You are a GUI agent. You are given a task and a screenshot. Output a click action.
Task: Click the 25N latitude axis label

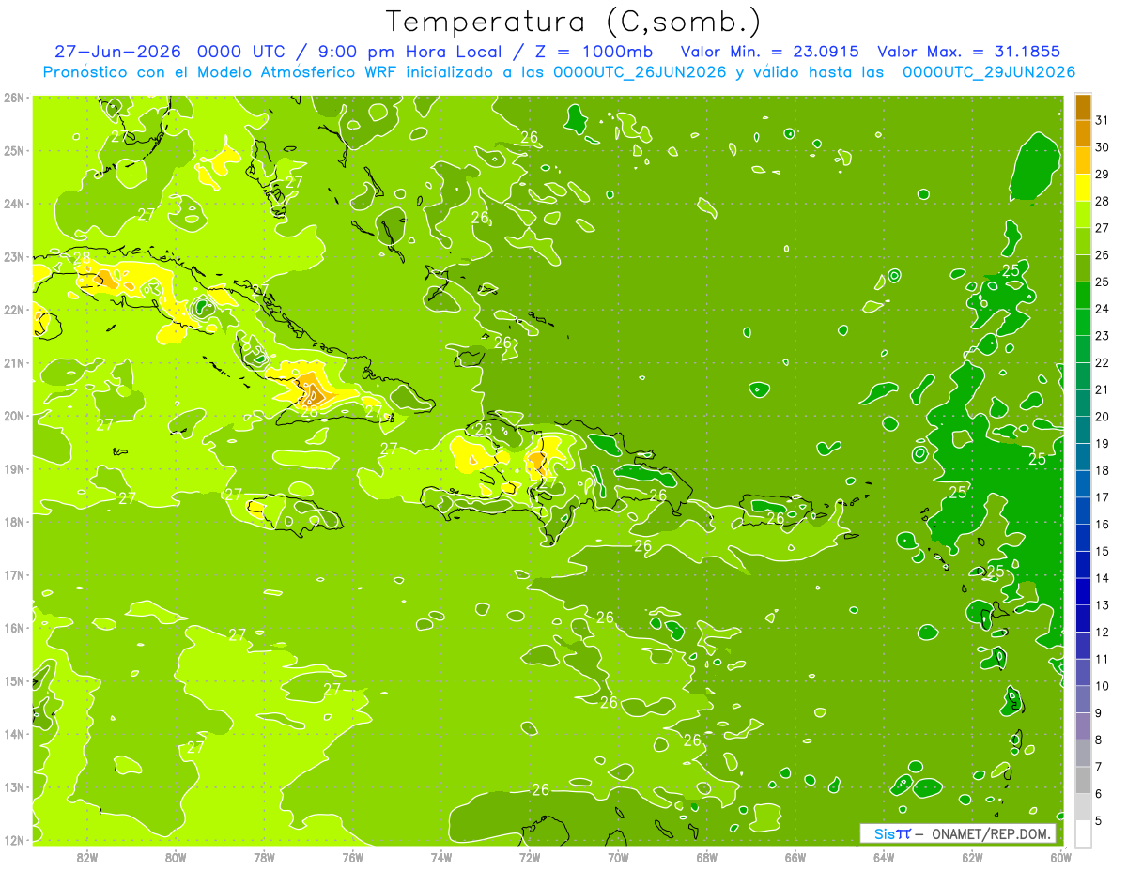pyautogui.click(x=13, y=150)
